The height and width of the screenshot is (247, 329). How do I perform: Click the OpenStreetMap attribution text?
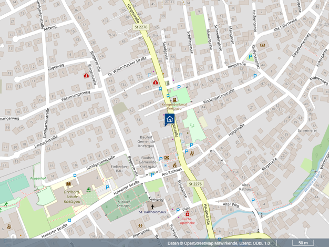pyautogui.click(x=219, y=243)
